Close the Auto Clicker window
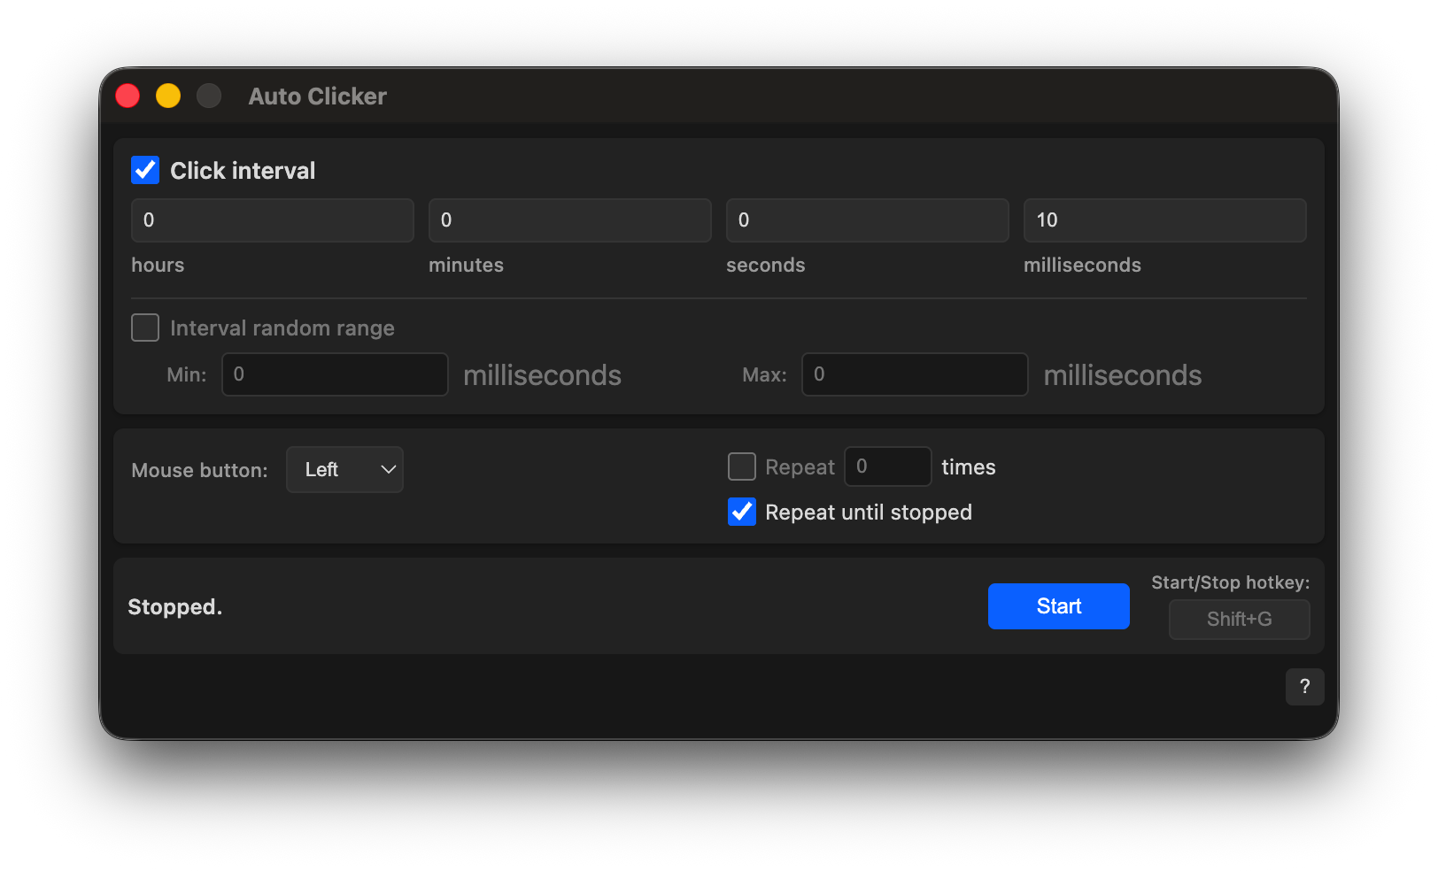Viewport: 1438px width, 871px height. (x=128, y=96)
